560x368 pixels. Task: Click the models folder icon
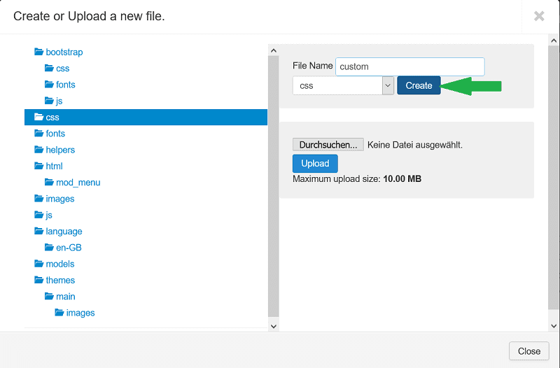39,264
